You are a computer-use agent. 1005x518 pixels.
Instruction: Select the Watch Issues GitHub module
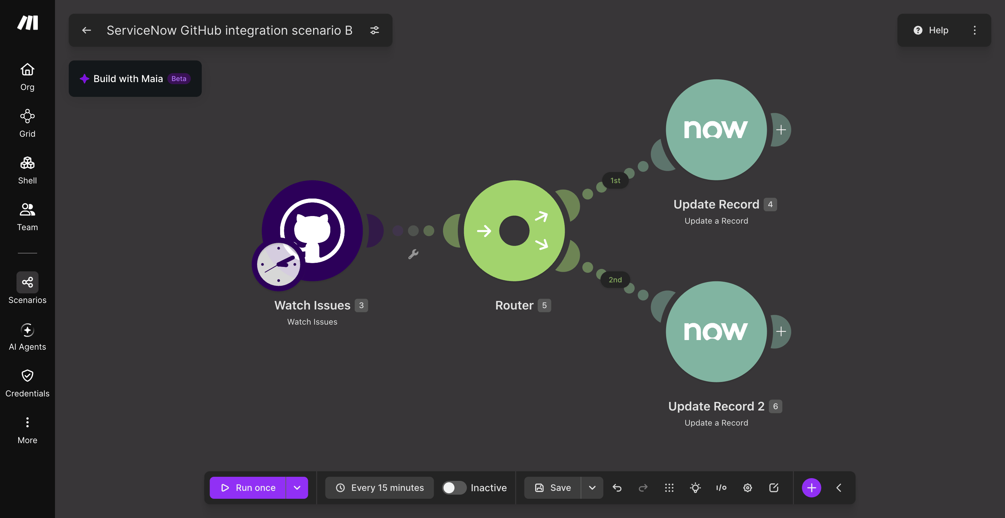pos(312,230)
